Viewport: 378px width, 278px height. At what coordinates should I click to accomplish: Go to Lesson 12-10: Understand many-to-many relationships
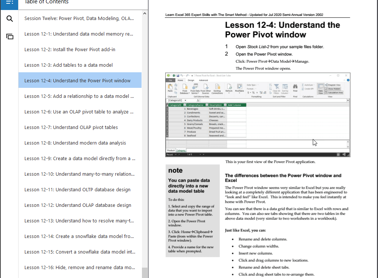[80, 174]
